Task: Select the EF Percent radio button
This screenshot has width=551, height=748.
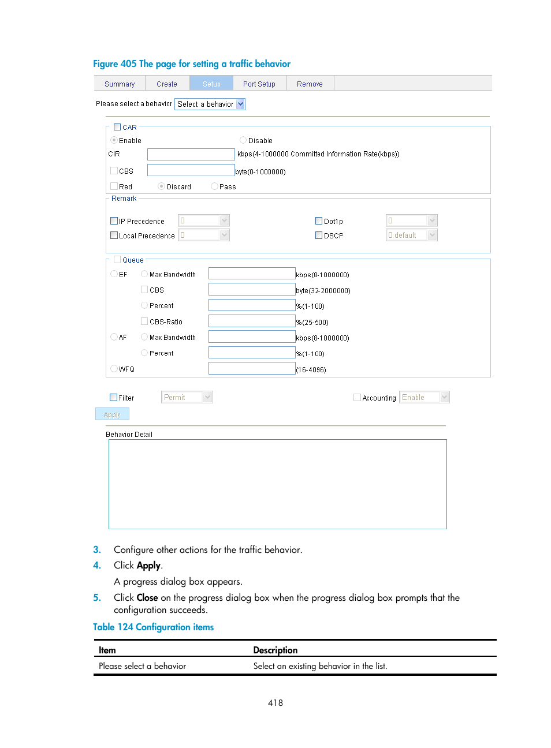Action: pyautogui.click(x=144, y=305)
